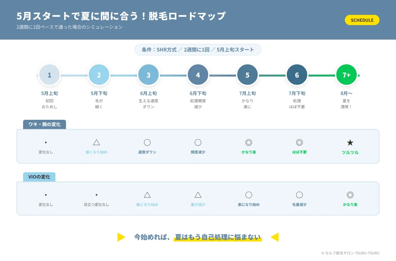Screen dimensions: 396x261
Task: Click the highlighted 夏はもう自己処理に悩まない text
Action: click(218, 237)
